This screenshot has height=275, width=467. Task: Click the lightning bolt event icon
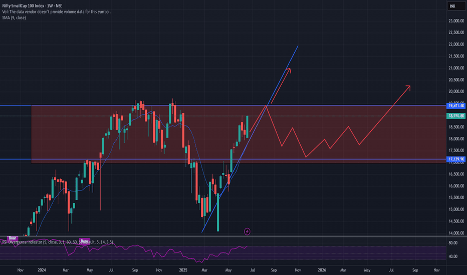247,231
